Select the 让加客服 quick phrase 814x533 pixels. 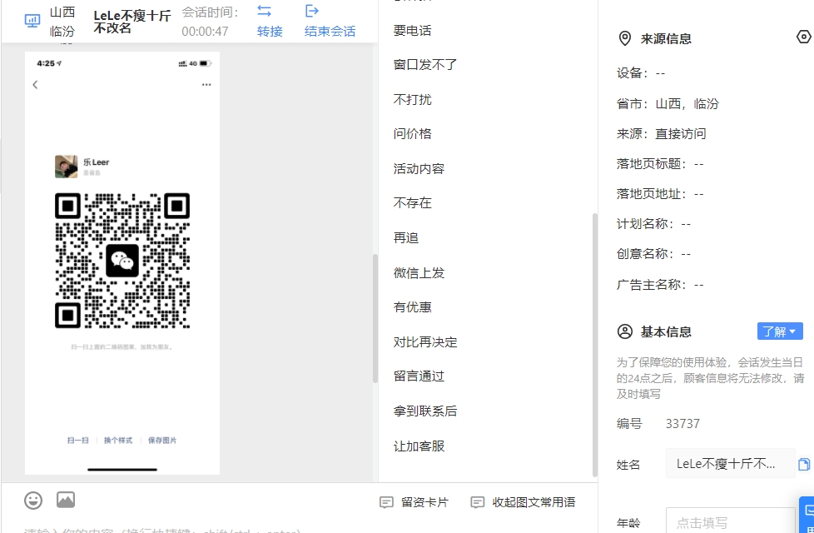coord(419,446)
